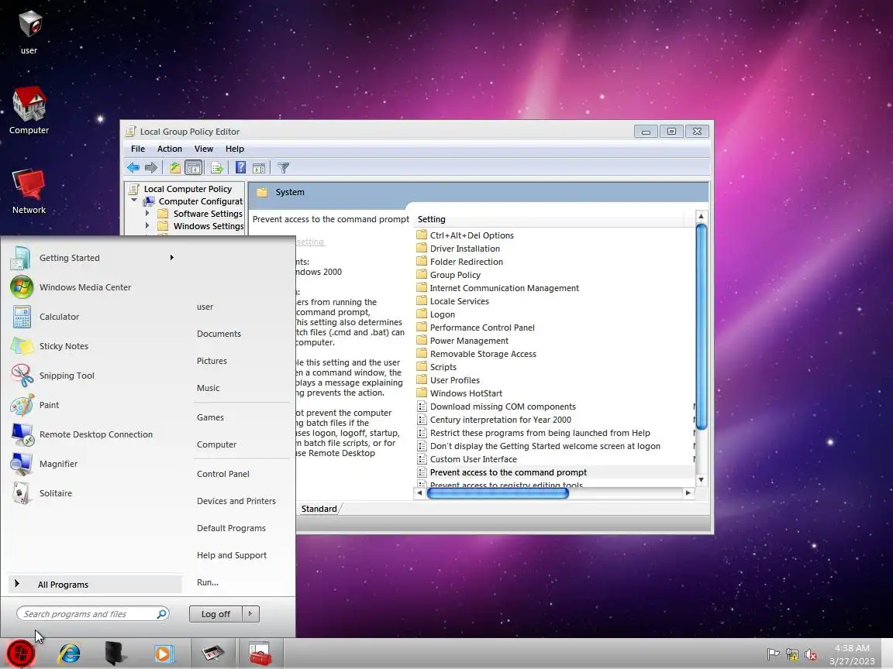Launch Windows Media Player from taskbar
This screenshot has height=669, width=893.
coord(164,654)
